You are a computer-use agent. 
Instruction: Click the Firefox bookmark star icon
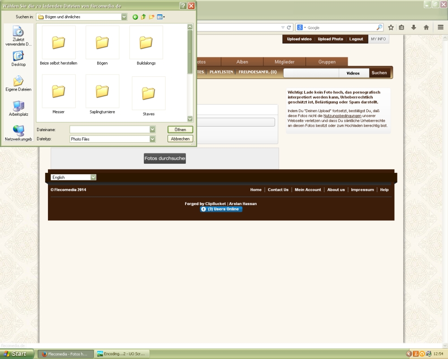[x=391, y=27]
